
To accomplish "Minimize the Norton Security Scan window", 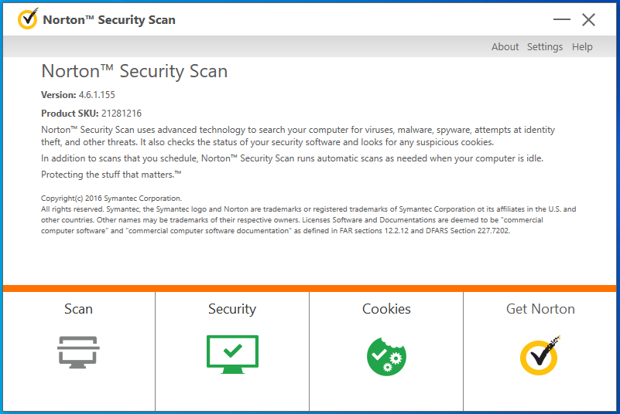I will [x=562, y=19].
